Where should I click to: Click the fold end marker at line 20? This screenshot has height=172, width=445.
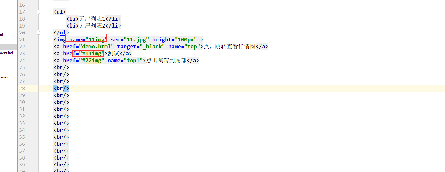pos(38,33)
